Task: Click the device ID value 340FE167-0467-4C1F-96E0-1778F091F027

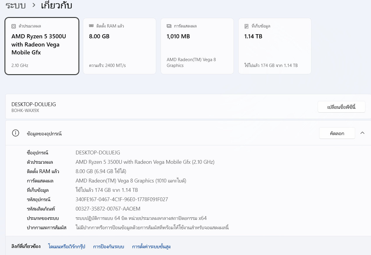Action: point(122,199)
